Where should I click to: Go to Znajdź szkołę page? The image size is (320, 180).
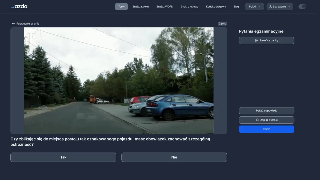(x=141, y=7)
